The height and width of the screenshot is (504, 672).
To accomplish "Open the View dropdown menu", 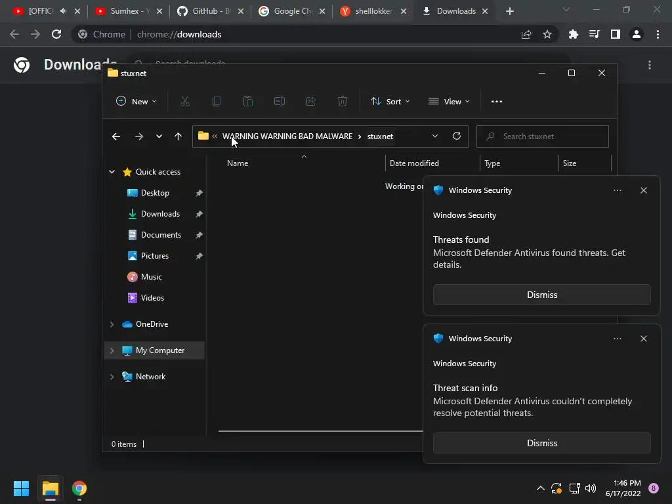I will point(449,102).
